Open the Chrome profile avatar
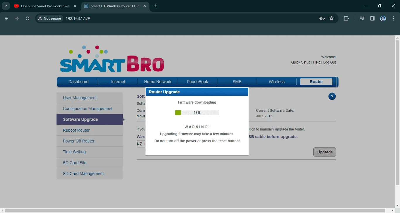 point(383,18)
